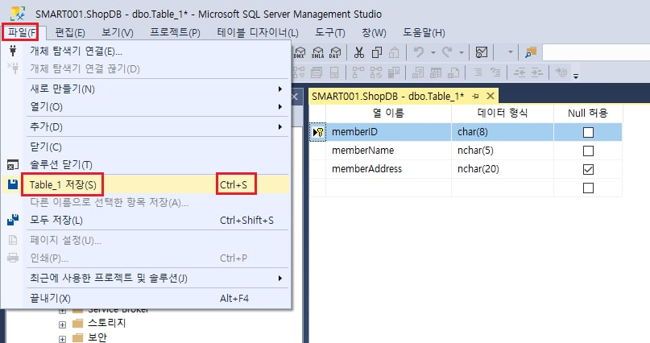This screenshot has height=343, width=650.
Task: Open the toolbar options overflow arrow
Action: (x=576, y=76)
